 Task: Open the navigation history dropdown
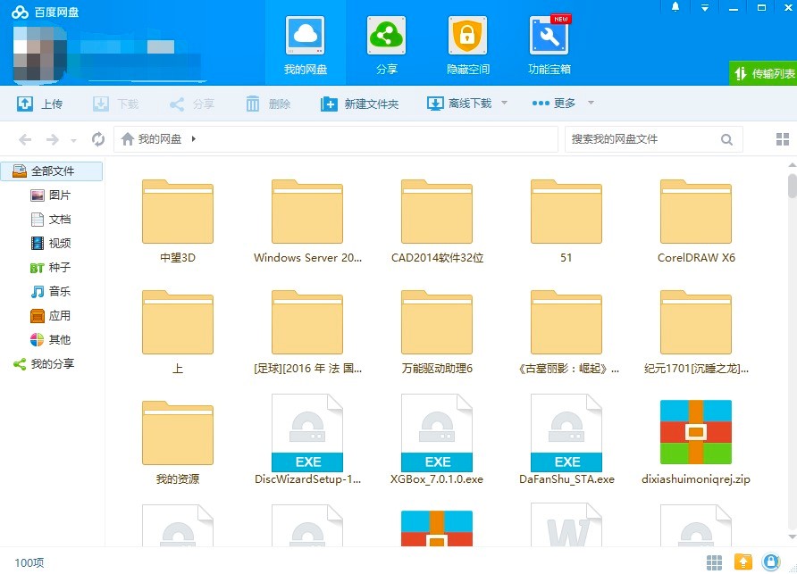click(x=73, y=140)
